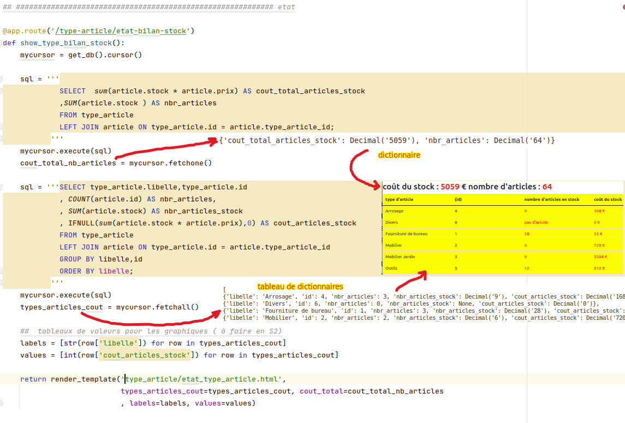The width and height of the screenshot is (625, 423).
Task: Fold the second sql SELECT gutter marker
Action: coord(2,187)
